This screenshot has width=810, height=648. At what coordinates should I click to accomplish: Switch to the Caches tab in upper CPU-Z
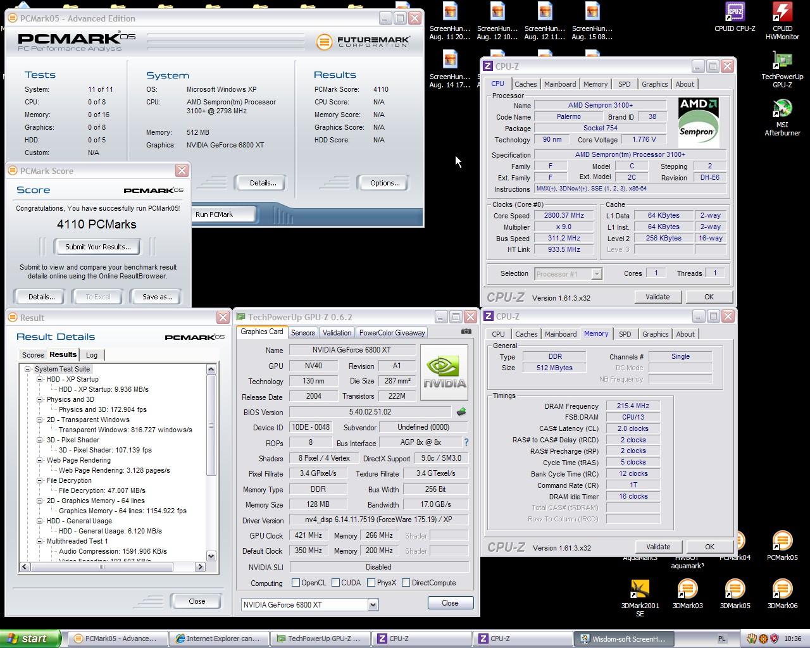[x=525, y=84]
